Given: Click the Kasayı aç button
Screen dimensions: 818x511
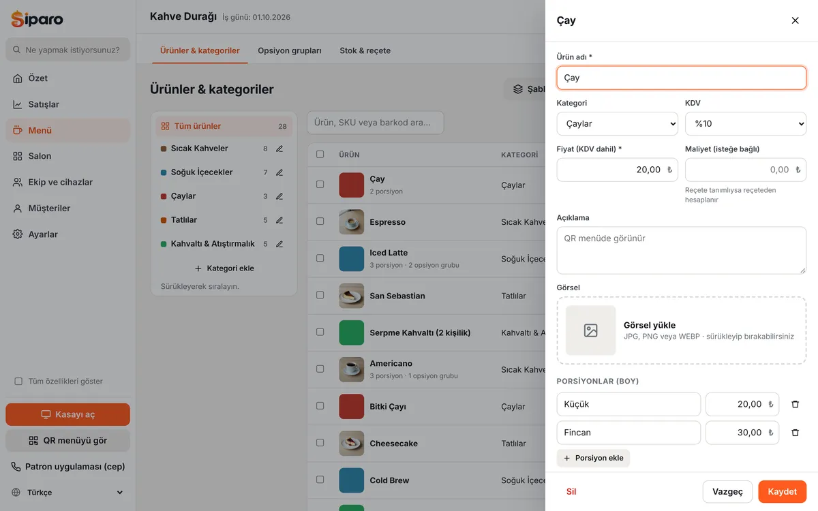Looking at the screenshot, I should click(x=67, y=414).
